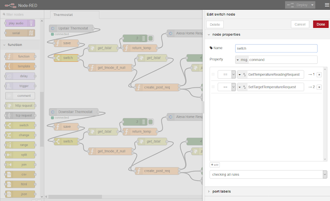Open the msg property type dropdown
Image resolution: width=330 pixels, height=201 pixels.
tap(242, 60)
